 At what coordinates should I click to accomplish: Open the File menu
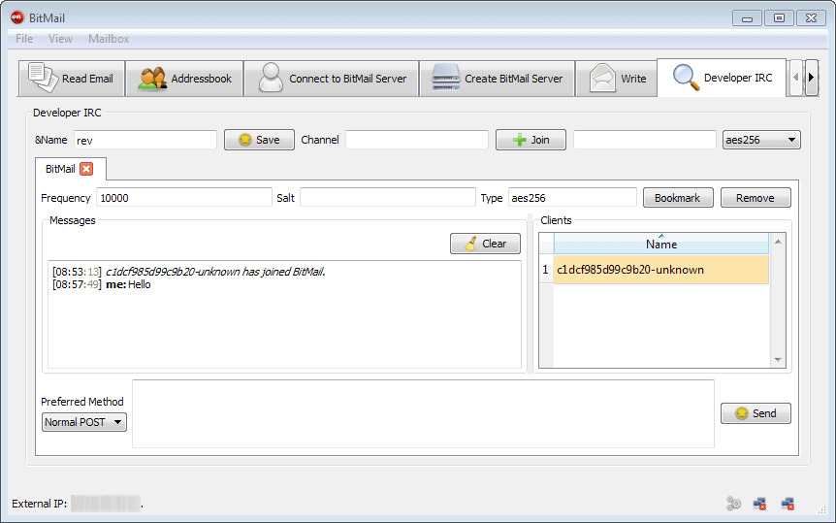click(24, 39)
